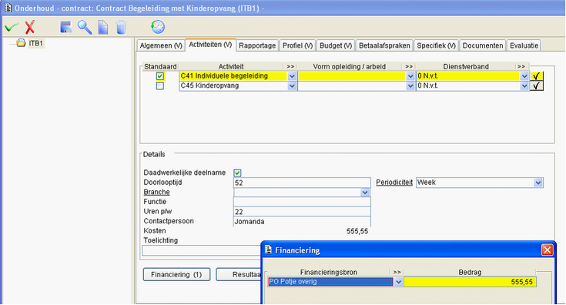The image size is (566, 305).
Task: Toggle Daadwerkelijke deelname checkbox
Action: [x=237, y=173]
